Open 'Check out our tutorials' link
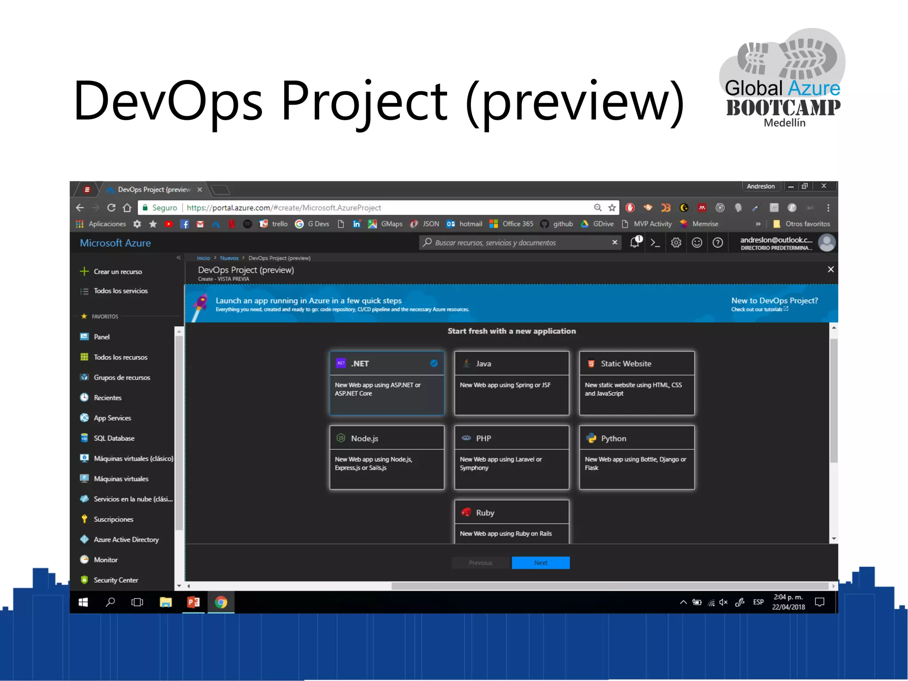Screen dimensions: 908x681 759,309
